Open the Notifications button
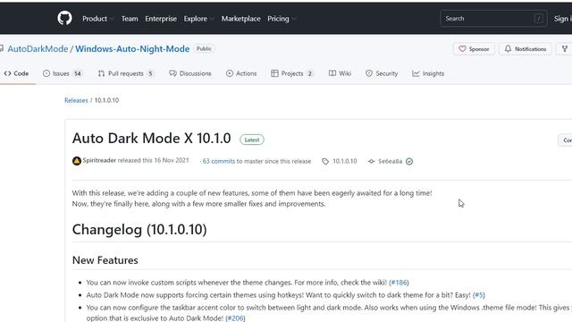 pyautogui.click(x=526, y=49)
